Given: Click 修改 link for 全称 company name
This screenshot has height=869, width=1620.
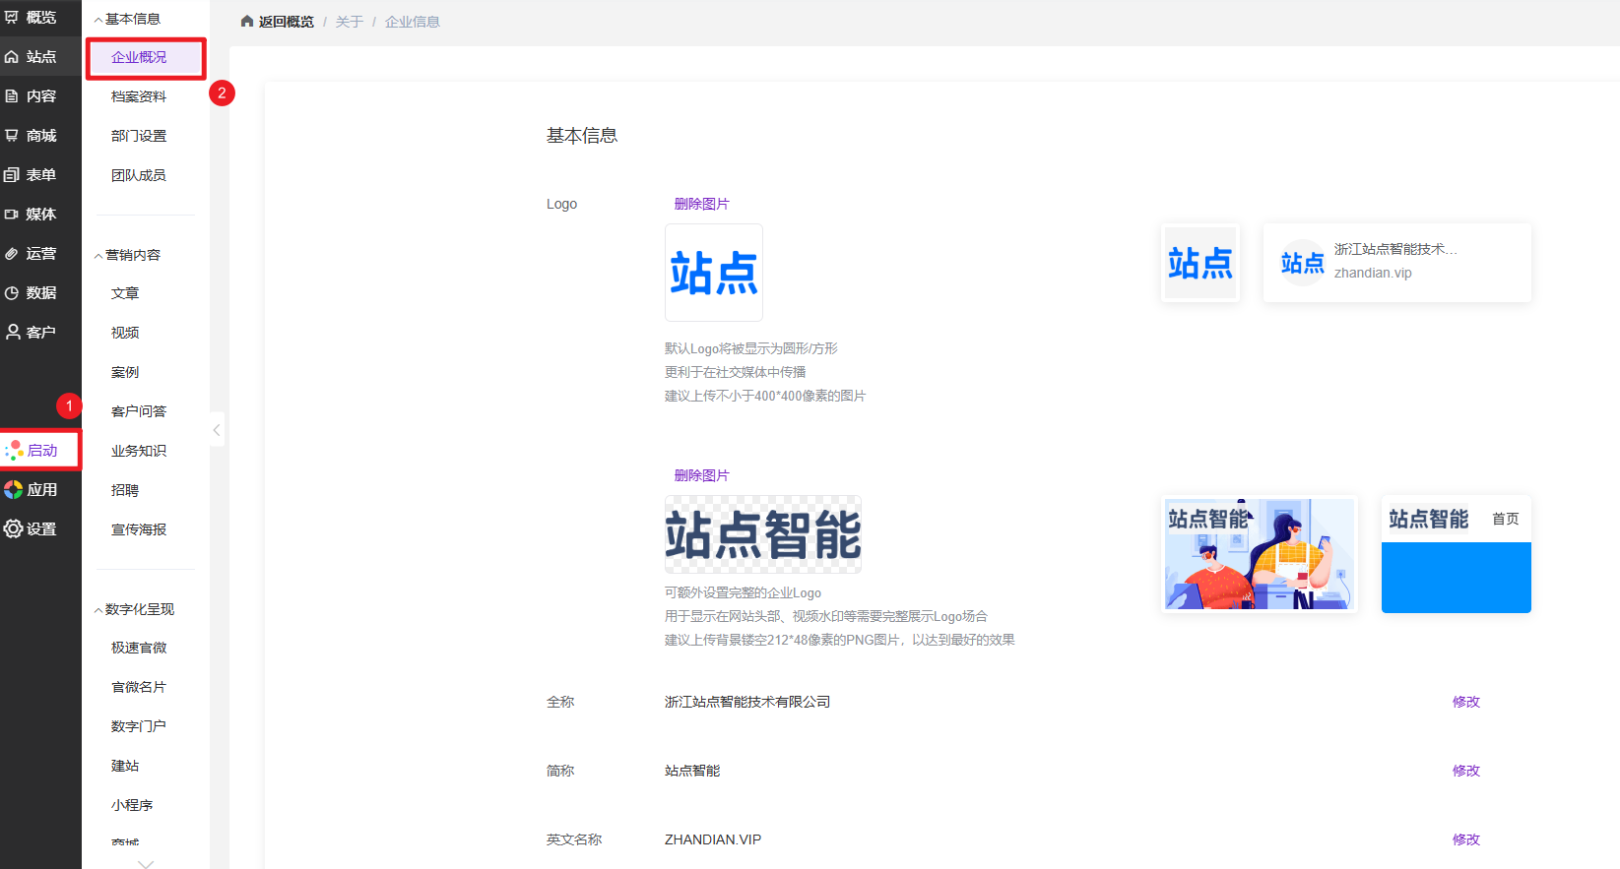Looking at the screenshot, I should [1465, 702].
